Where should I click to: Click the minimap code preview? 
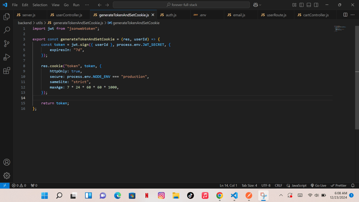[340, 29]
